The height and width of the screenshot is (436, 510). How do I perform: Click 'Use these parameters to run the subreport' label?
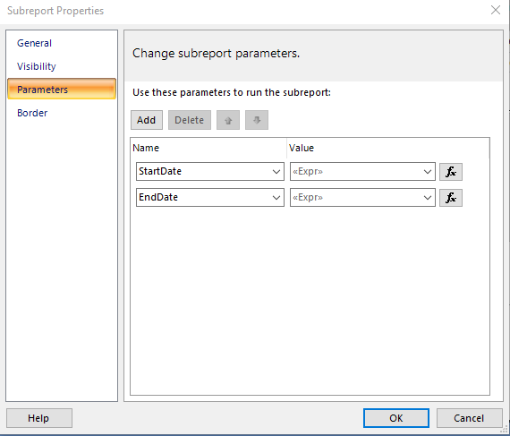[232, 92]
